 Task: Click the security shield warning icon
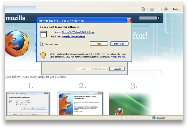click(x=43, y=55)
